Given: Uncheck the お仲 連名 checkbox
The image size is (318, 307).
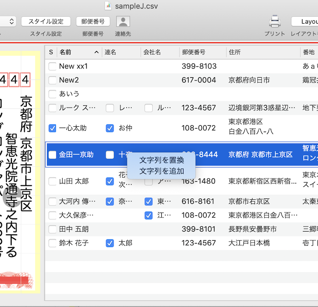Looking at the screenshot, I should 110,128.
